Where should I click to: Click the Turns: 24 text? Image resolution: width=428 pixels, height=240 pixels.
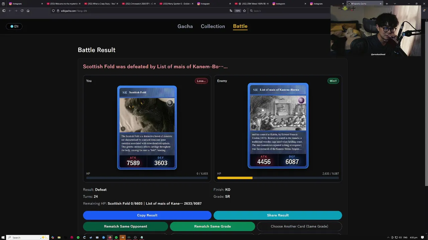tap(90, 197)
